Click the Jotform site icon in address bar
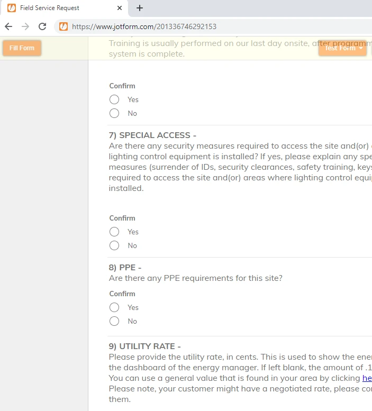Viewport: 372px width, 411px height. click(63, 26)
